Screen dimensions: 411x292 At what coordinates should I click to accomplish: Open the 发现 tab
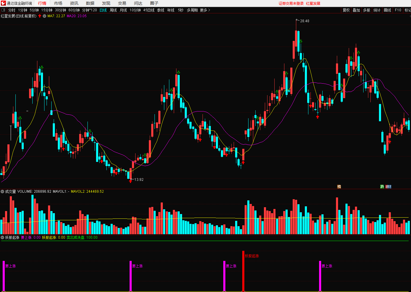coord(106,3)
